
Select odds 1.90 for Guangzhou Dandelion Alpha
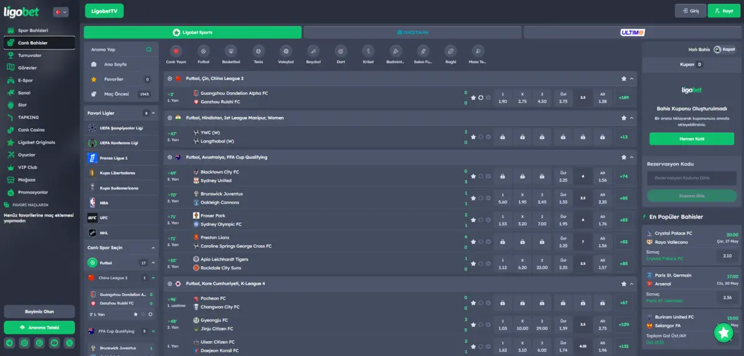click(x=503, y=97)
